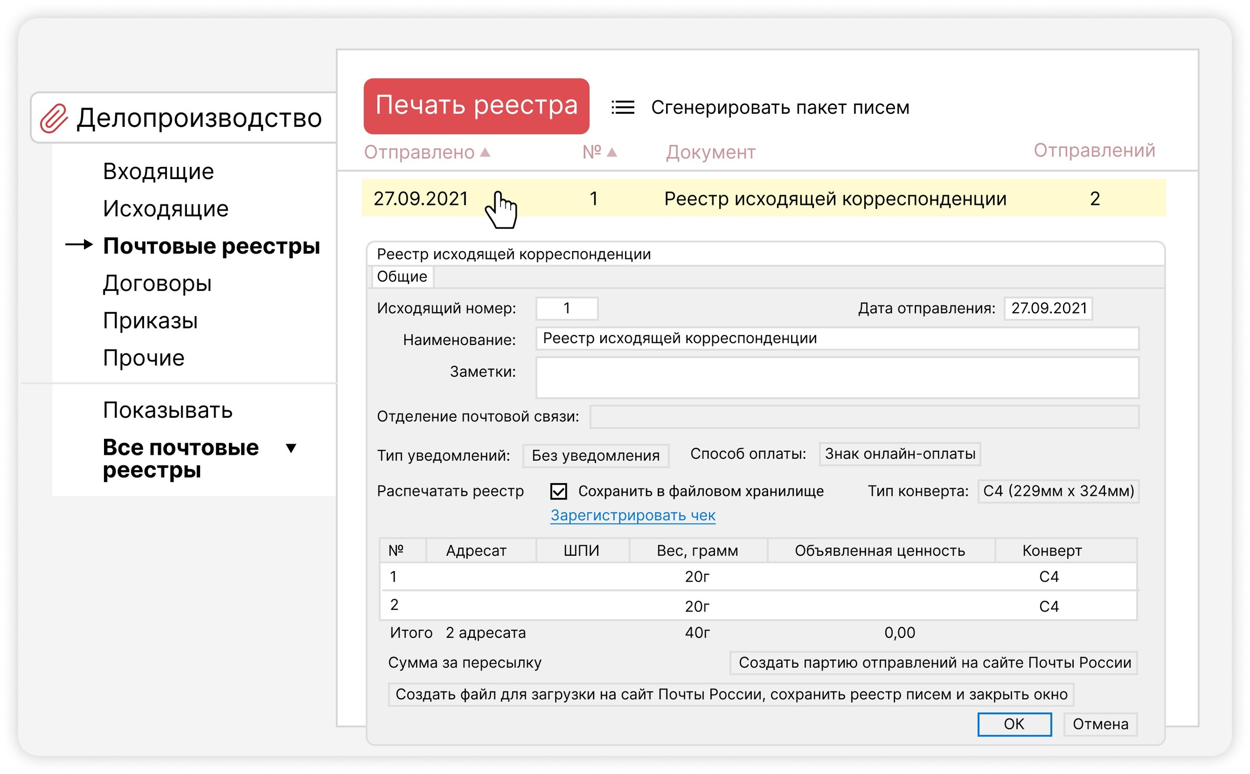Click Создать партию отправлений на сайте Почты России
Screen dimensions: 1250x774
(x=934, y=662)
